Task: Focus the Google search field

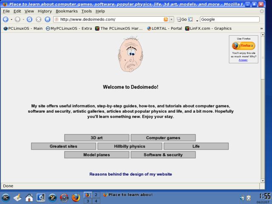Action: pos(229,20)
